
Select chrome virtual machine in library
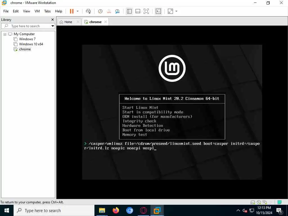tap(25, 49)
